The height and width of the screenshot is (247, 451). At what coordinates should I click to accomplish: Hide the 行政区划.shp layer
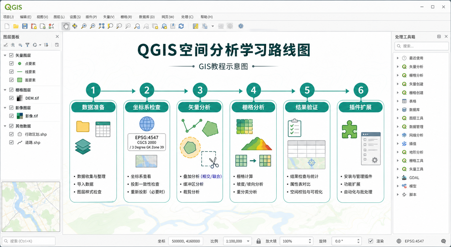[11, 134]
